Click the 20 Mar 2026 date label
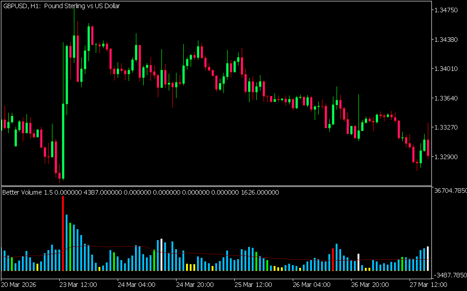The image size is (467, 291). click(20, 285)
